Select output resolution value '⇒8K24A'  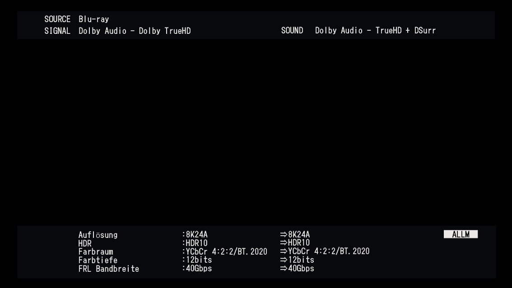pos(295,234)
